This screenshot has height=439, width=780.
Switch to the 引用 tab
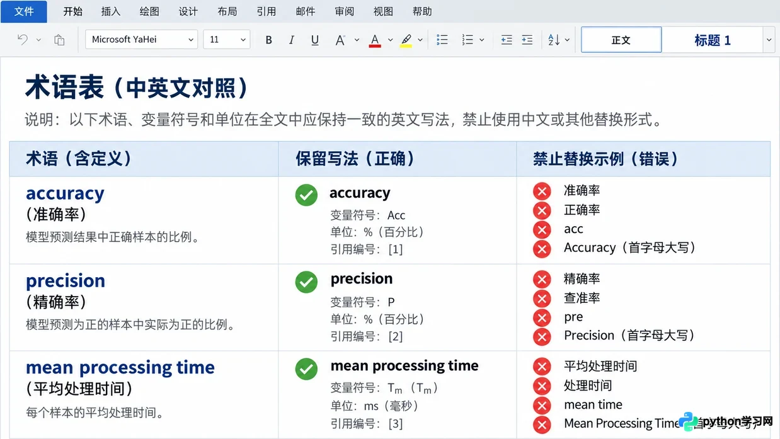267,11
